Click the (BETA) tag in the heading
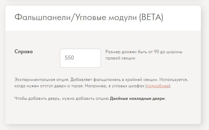 [151, 17]
